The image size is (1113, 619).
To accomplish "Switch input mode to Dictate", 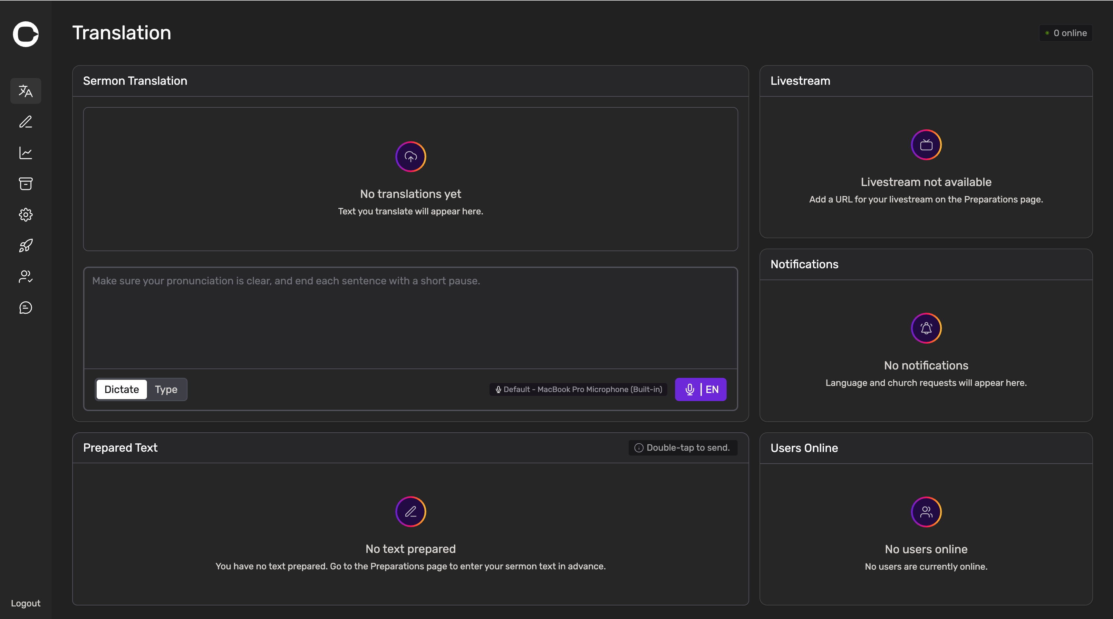I will [121, 389].
